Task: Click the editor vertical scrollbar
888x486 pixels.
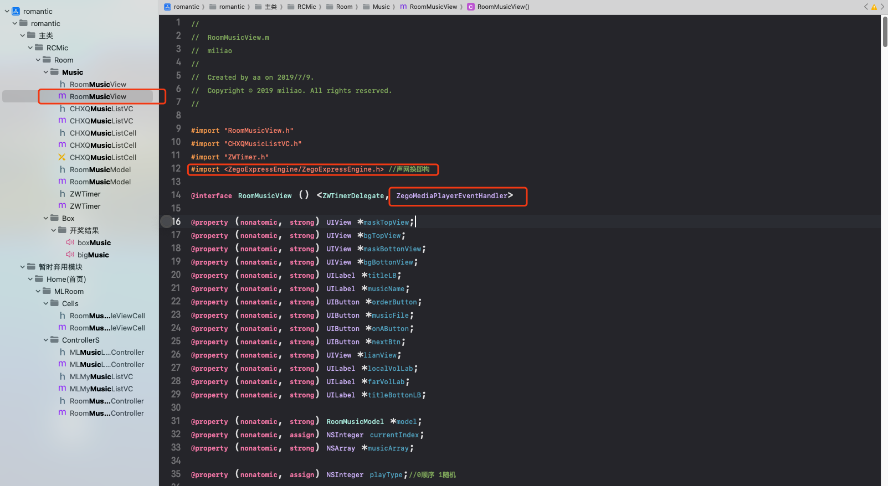Action: click(x=885, y=33)
